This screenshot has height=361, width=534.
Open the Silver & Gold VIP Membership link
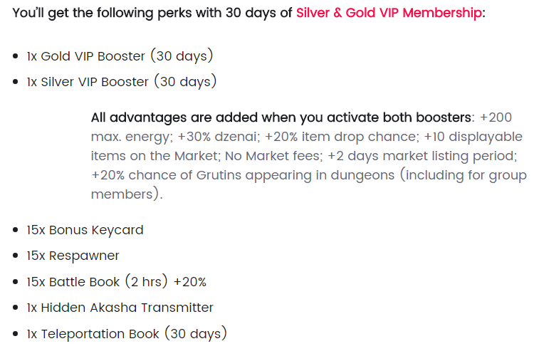(389, 13)
